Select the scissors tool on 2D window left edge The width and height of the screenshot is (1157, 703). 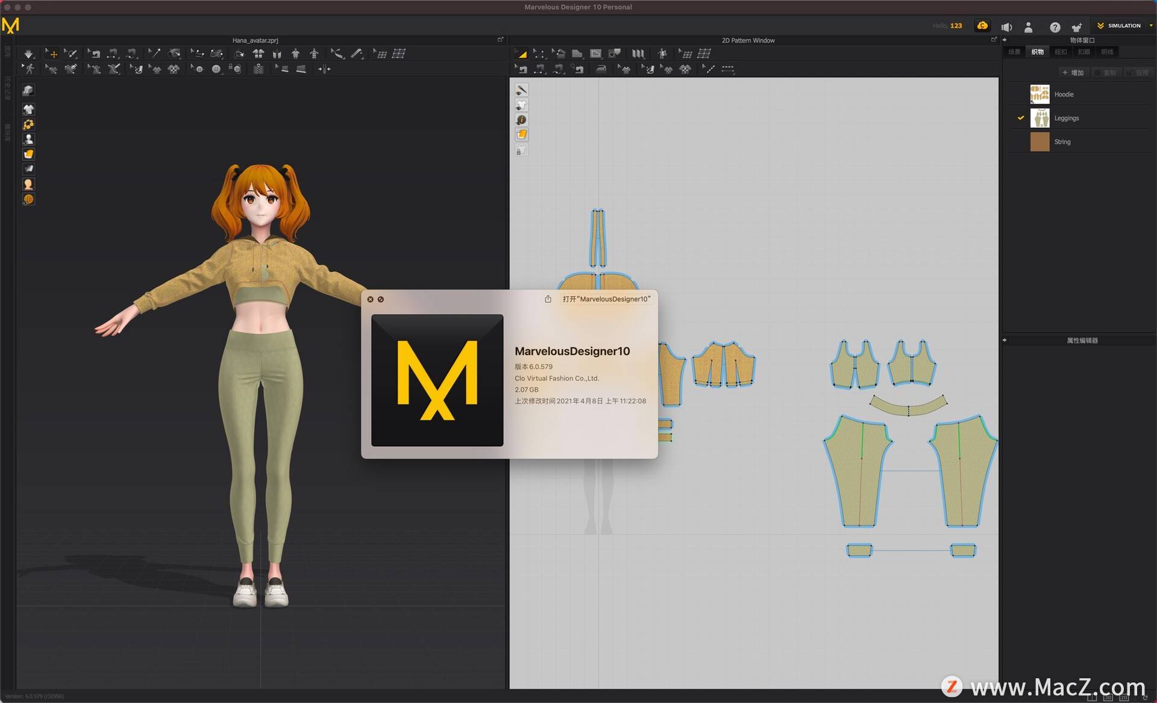pyautogui.click(x=521, y=90)
